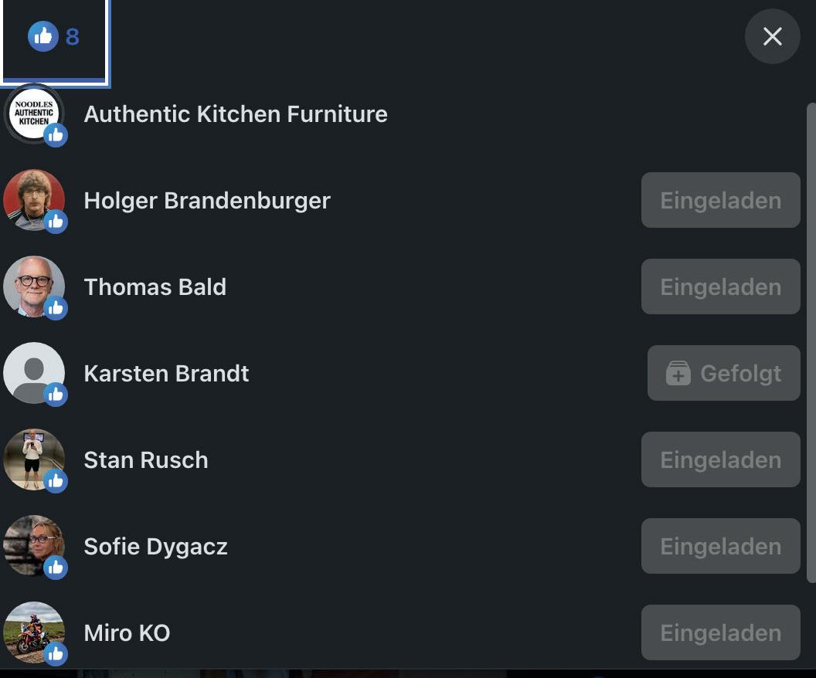Open Karsten Brandt name link
816x678 pixels.
coord(166,374)
